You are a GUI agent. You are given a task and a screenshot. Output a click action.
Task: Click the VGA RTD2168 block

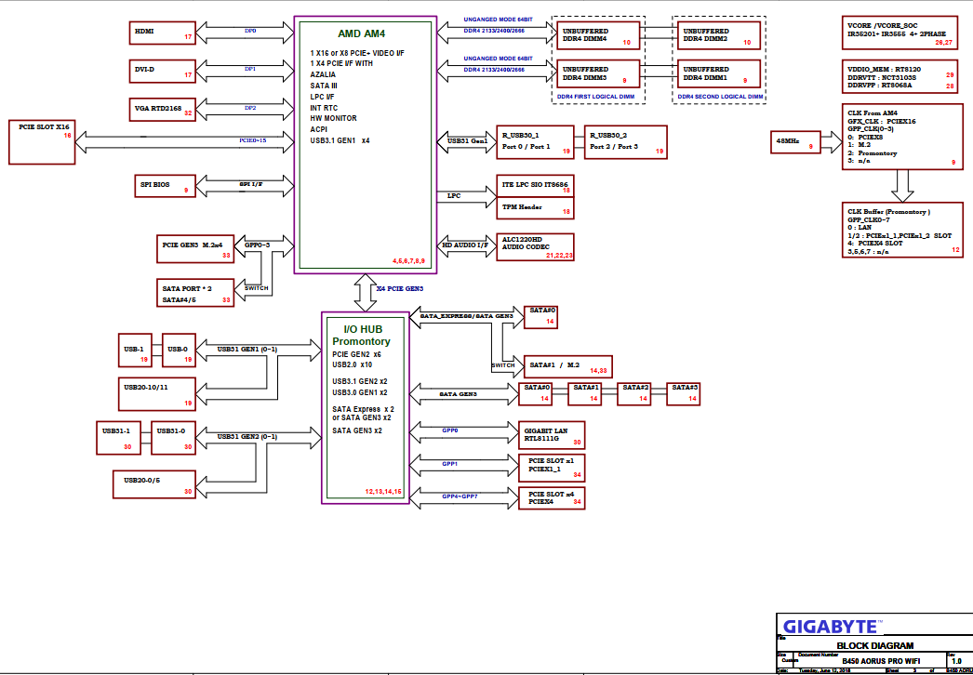(163, 109)
